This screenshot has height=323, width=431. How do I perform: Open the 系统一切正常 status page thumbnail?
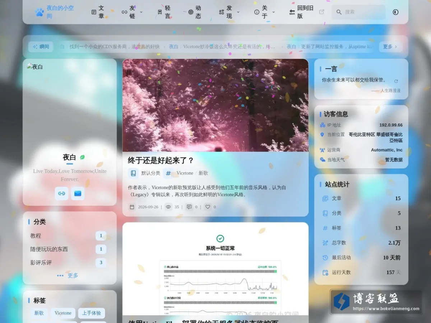coord(215,268)
